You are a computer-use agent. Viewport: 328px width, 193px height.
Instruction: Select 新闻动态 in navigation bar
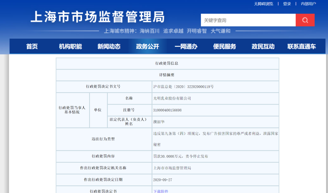point(109,47)
